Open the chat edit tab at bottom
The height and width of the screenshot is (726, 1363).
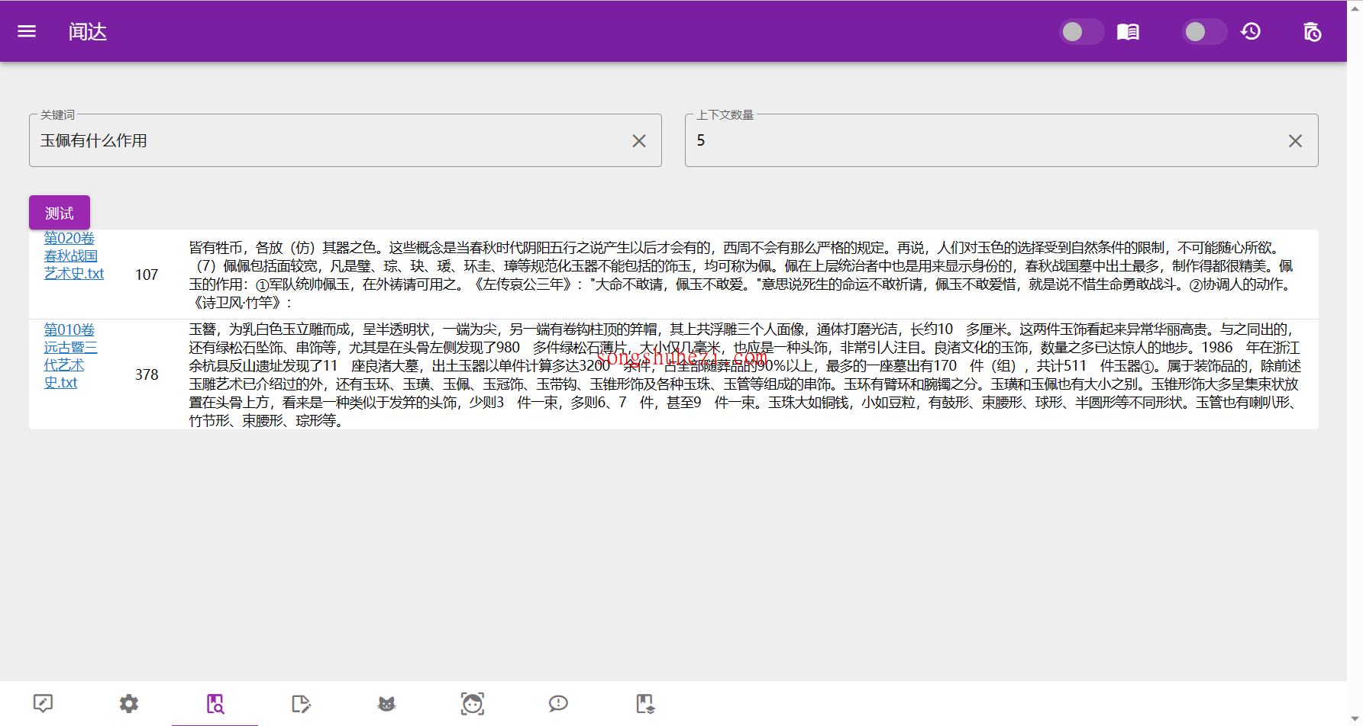[43, 703]
